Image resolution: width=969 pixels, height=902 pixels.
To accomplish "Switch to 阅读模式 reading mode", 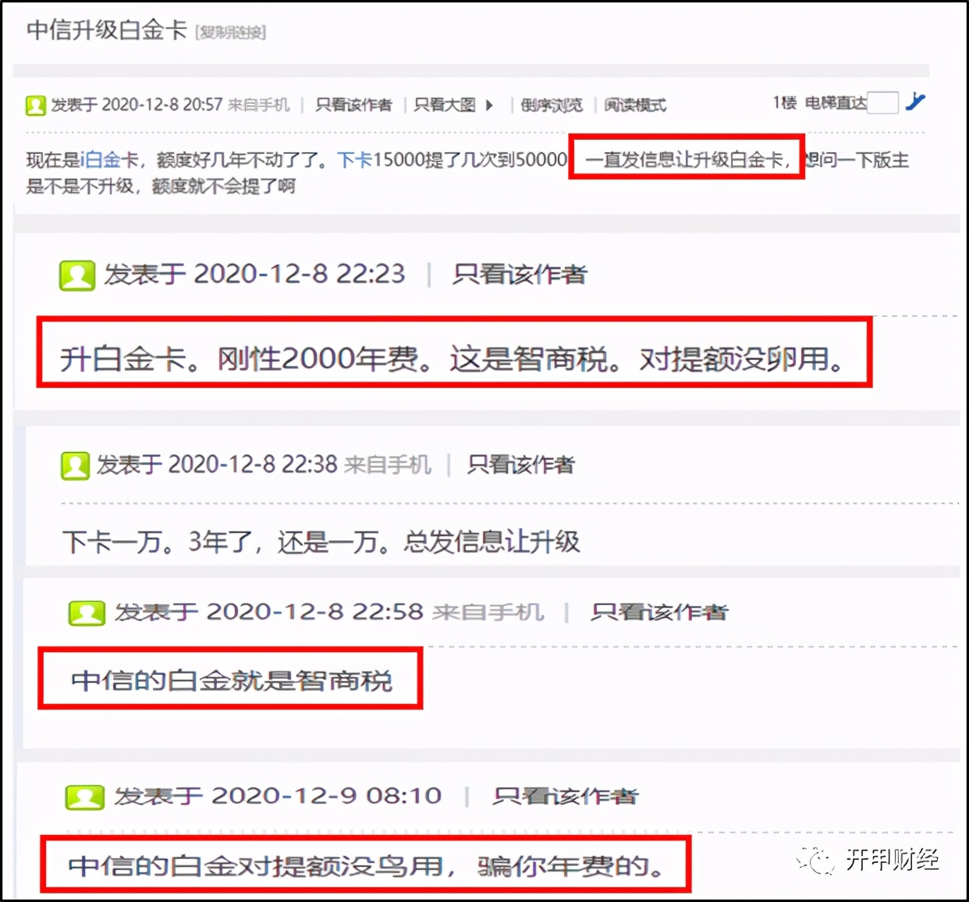I will click(x=634, y=104).
